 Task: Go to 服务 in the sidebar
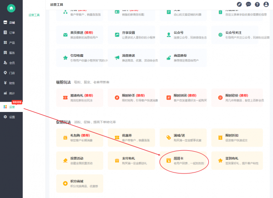click(11, 53)
